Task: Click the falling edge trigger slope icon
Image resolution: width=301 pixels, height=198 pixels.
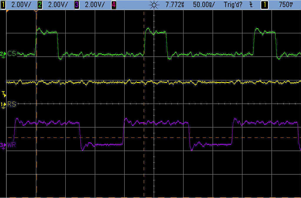Action: (251, 5)
